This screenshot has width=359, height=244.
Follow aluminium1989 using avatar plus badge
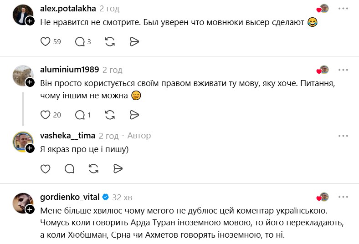pos(30,82)
